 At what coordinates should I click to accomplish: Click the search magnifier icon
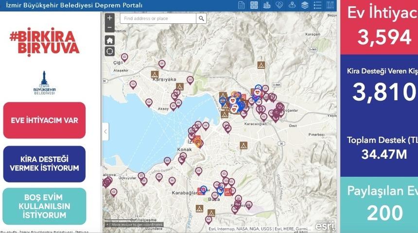click(201, 18)
